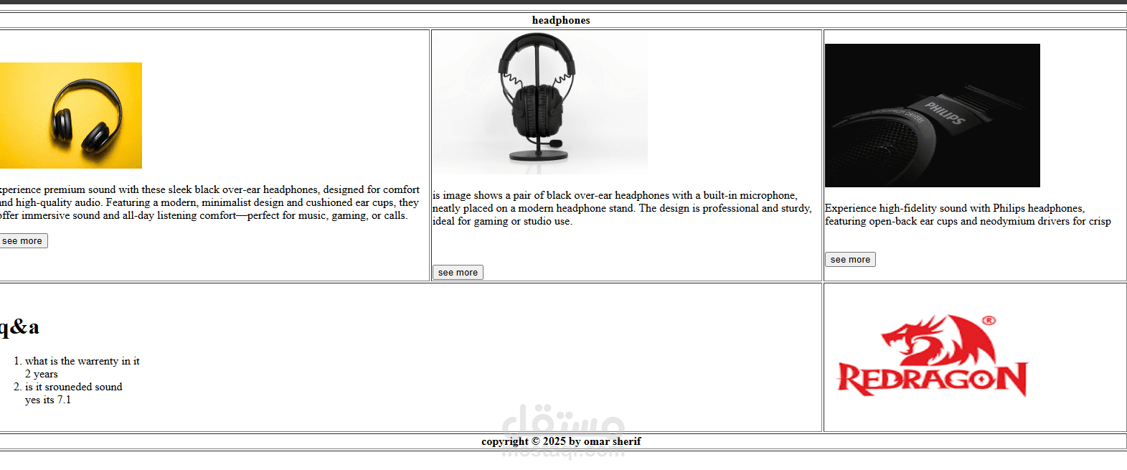
Task: Select question "what is the warrenty in it"
Action: click(82, 361)
